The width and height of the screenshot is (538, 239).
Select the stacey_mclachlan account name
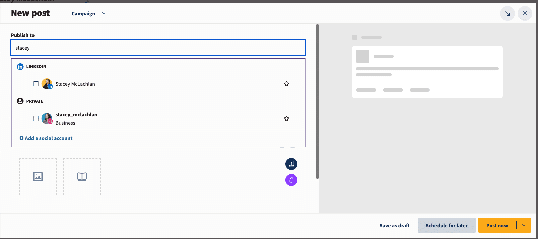(76, 115)
